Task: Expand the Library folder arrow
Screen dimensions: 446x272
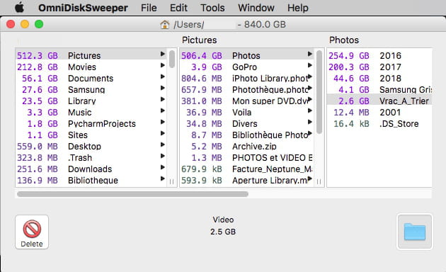Action: [162, 99]
